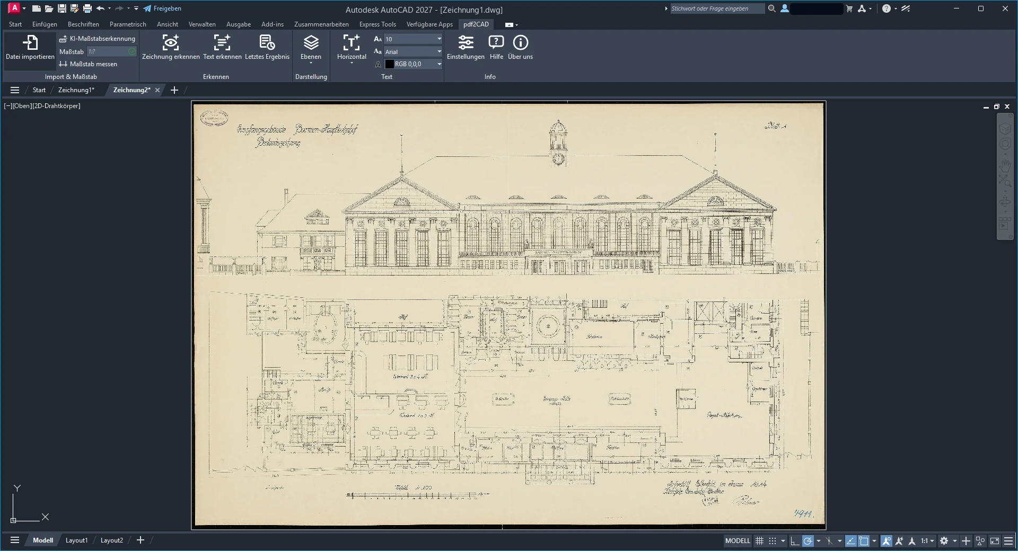
Task: Open RGB 0,0,0 color dropdown
Action: (x=413, y=64)
